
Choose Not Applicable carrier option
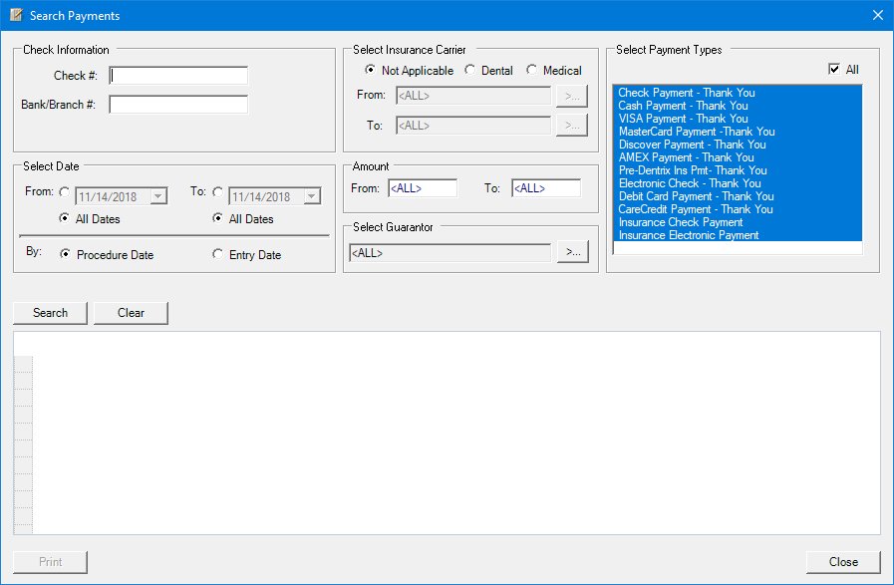371,71
